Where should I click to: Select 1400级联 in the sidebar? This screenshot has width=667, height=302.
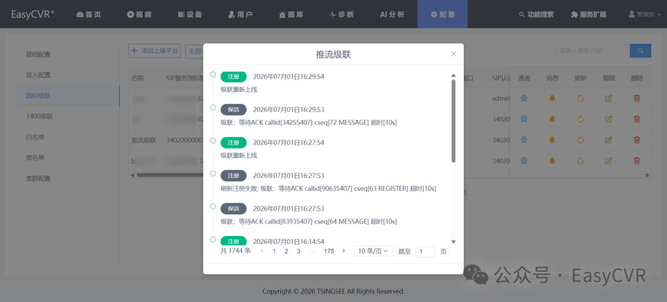click(x=39, y=116)
